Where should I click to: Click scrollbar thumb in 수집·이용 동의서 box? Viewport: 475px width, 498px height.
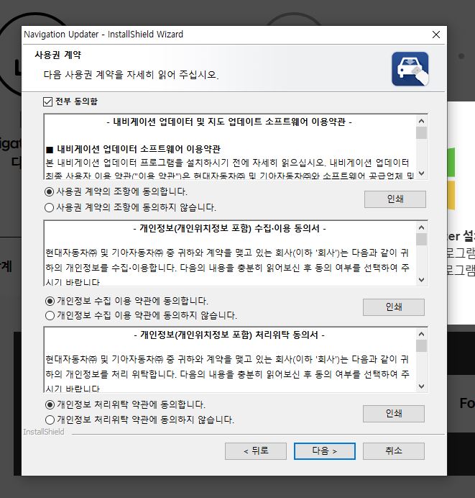tap(421, 239)
